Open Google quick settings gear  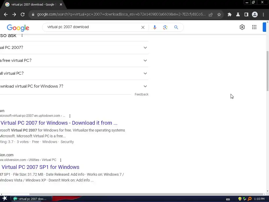click(x=242, y=27)
